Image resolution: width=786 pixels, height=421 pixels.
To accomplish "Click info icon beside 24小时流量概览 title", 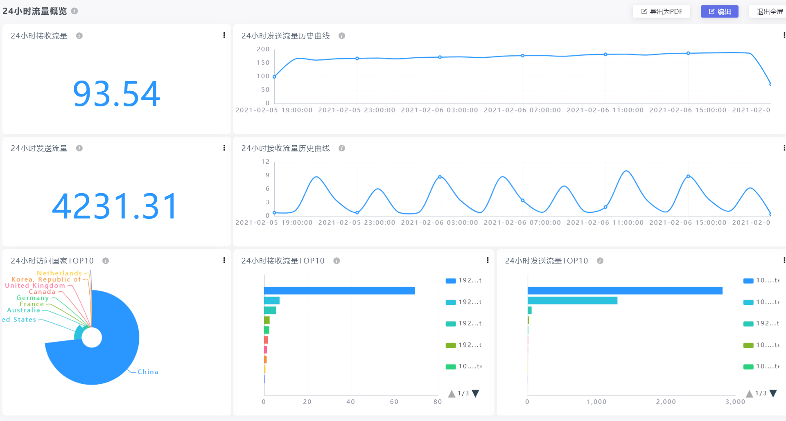I will pyautogui.click(x=75, y=11).
